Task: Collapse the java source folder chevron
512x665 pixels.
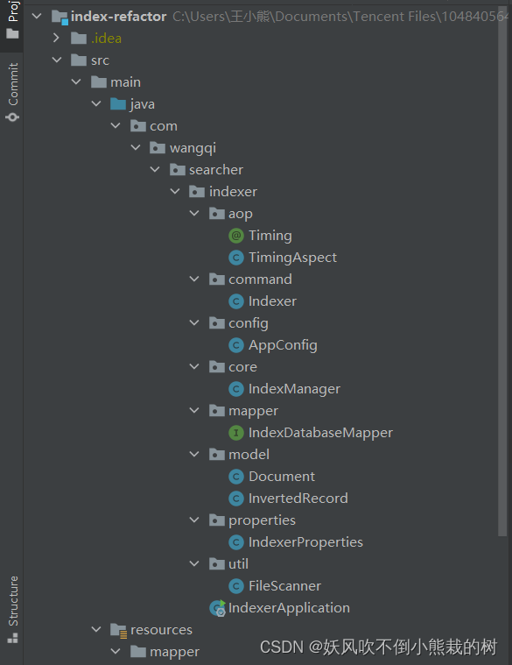Action: click(x=96, y=104)
